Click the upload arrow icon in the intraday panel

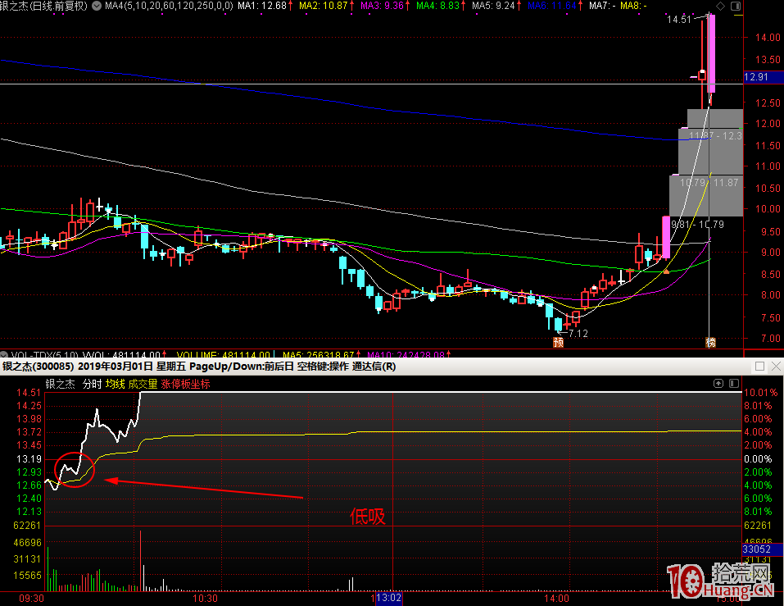coord(718,383)
